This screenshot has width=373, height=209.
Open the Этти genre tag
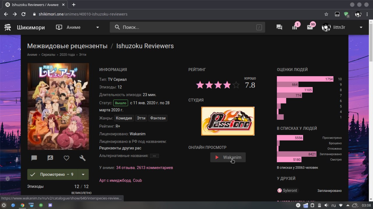(141, 118)
